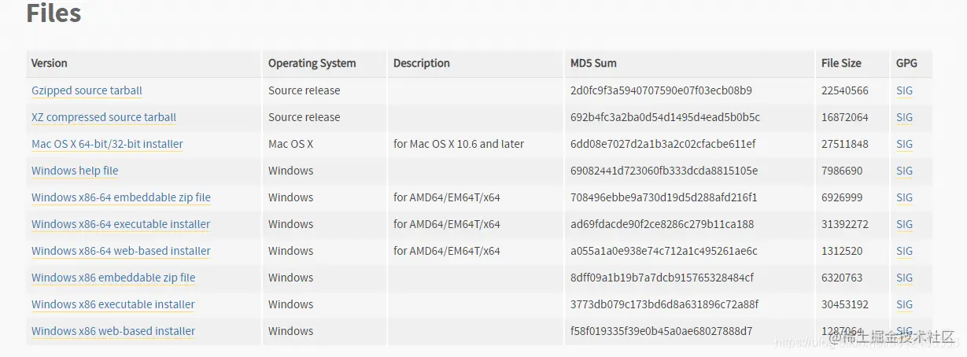The height and width of the screenshot is (357, 967).
Task: Click SIG for Mac OS X installer
Action: point(904,144)
